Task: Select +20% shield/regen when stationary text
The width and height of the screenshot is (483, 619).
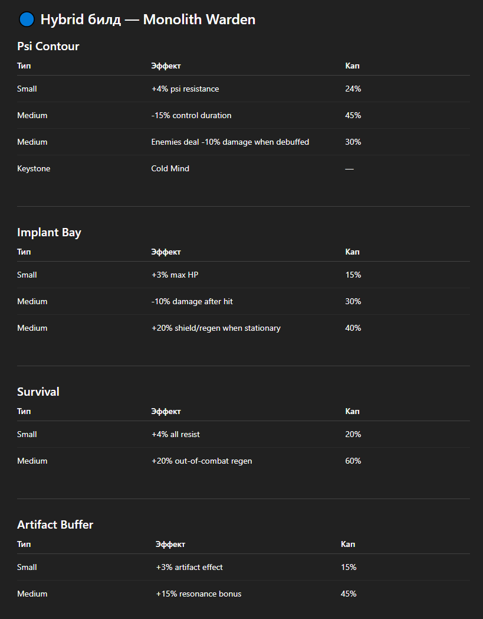Action: (216, 328)
